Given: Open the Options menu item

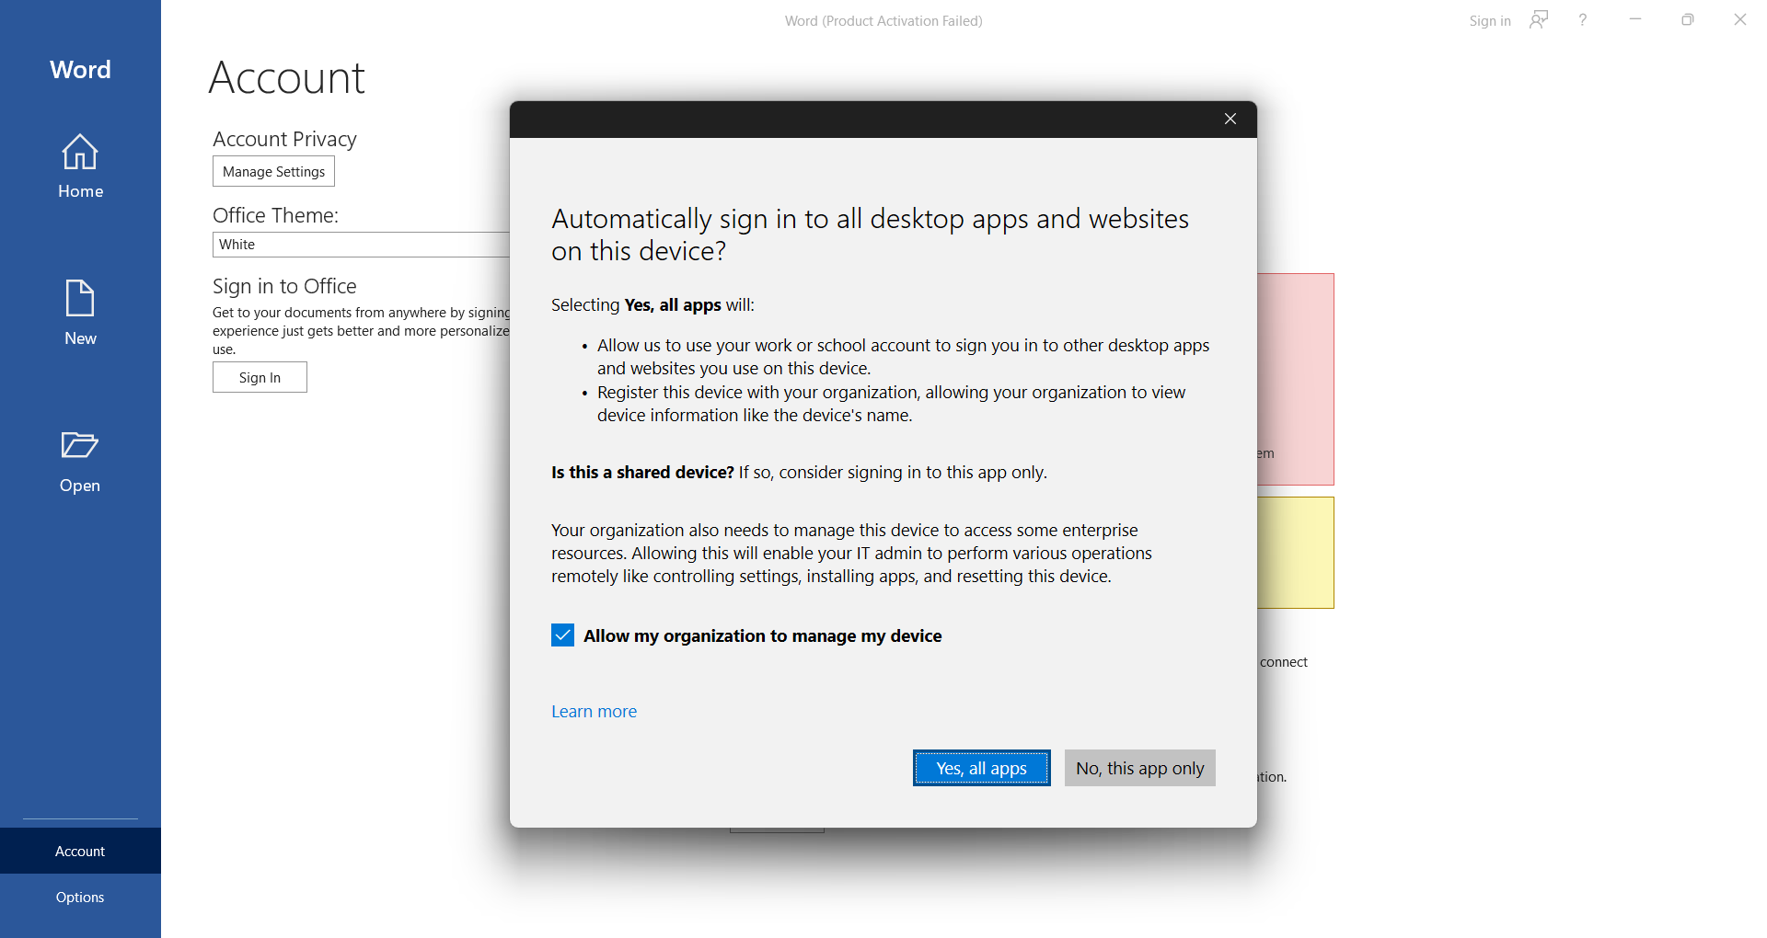Looking at the screenshot, I should [80, 898].
